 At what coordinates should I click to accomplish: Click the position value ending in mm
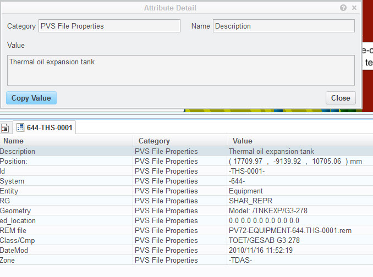point(295,161)
